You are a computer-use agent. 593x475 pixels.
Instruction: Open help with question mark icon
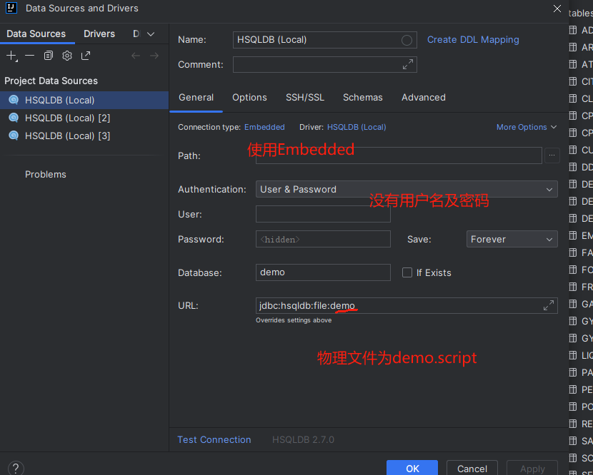(16, 468)
